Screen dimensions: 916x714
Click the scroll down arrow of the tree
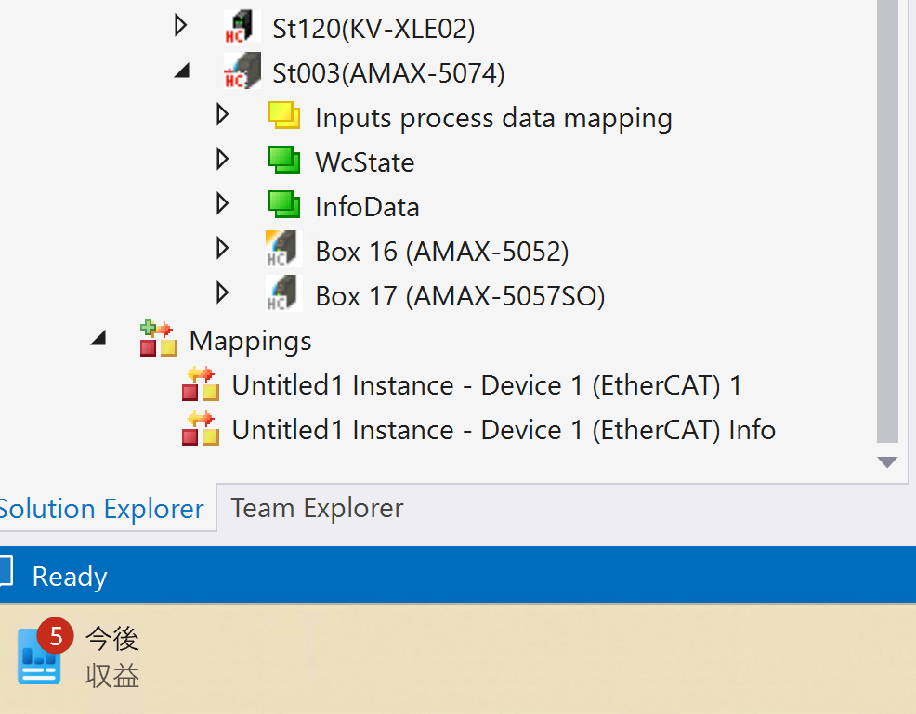click(887, 461)
